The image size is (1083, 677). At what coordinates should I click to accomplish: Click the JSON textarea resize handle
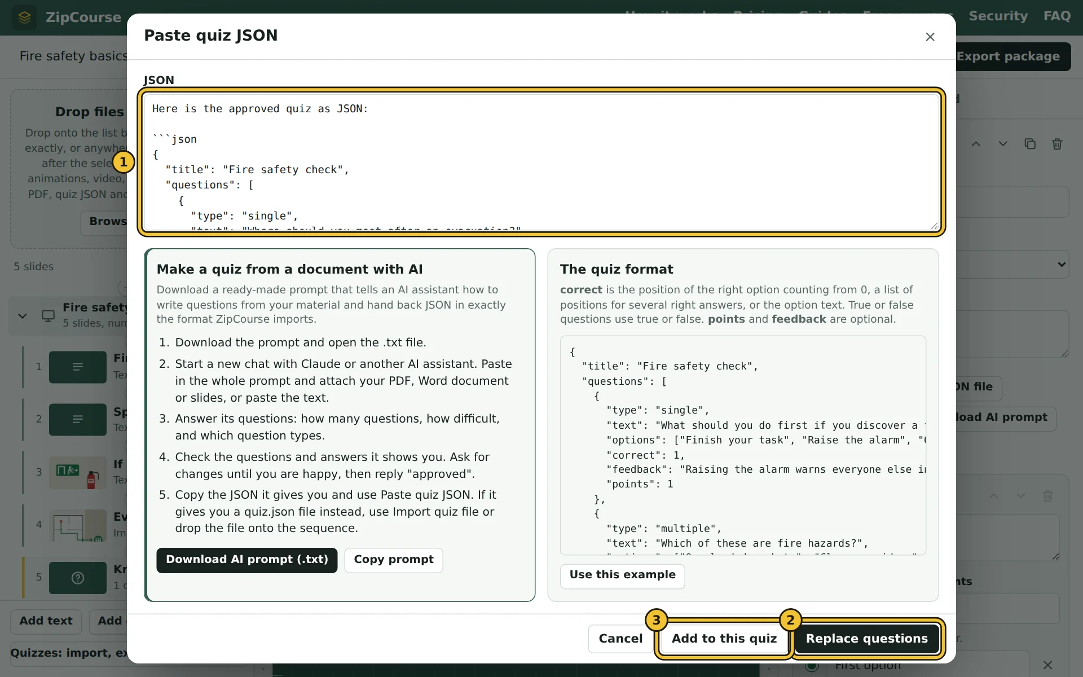pos(934,226)
